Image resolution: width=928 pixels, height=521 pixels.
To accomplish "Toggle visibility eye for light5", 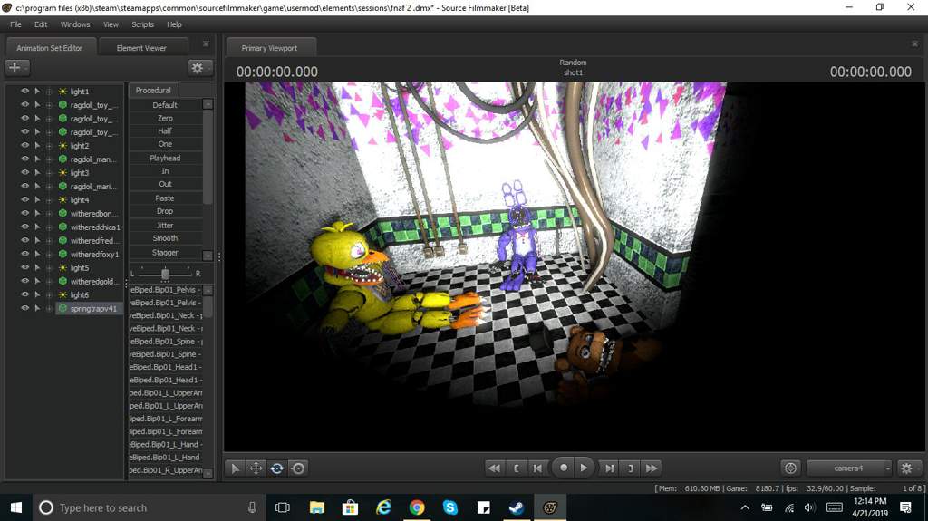I will pos(24,267).
